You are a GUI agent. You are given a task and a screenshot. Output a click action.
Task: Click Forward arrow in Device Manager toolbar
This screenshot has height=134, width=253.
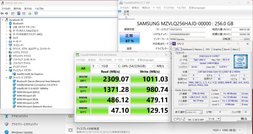(7, 13)
